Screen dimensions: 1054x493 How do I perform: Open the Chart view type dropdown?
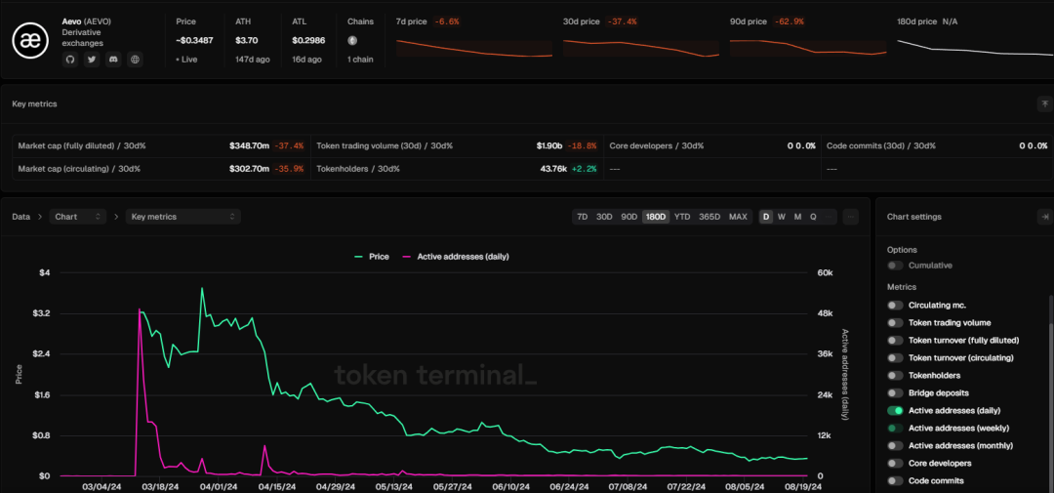tap(79, 217)
